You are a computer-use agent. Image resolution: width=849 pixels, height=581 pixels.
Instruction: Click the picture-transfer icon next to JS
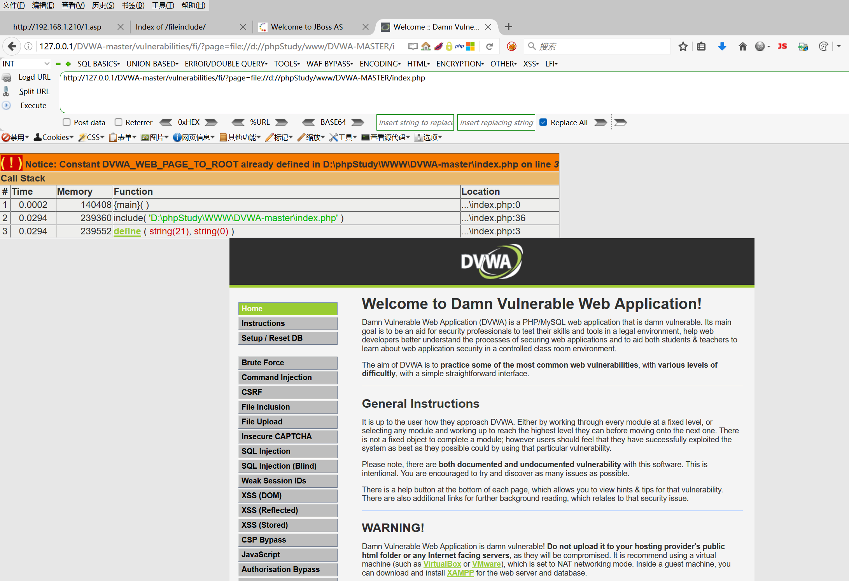[803, 46]
